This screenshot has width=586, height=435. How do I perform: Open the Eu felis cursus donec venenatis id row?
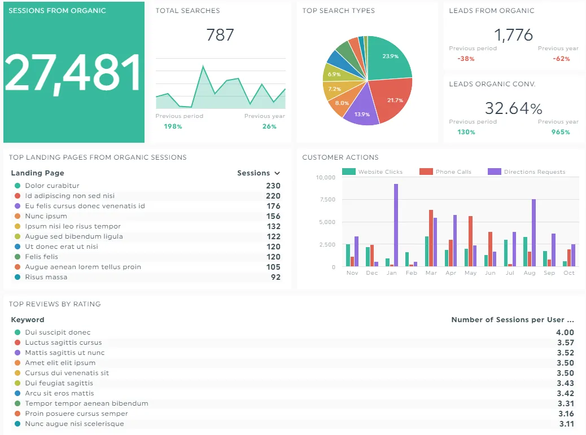[85, 206]
